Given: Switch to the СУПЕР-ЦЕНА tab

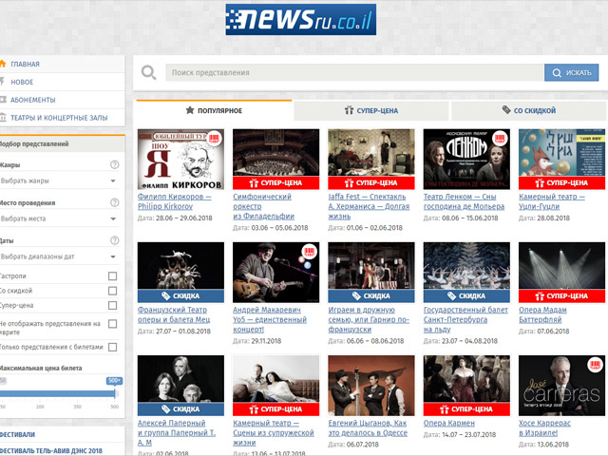Looking at the screenshot, I should coord(371,110).
